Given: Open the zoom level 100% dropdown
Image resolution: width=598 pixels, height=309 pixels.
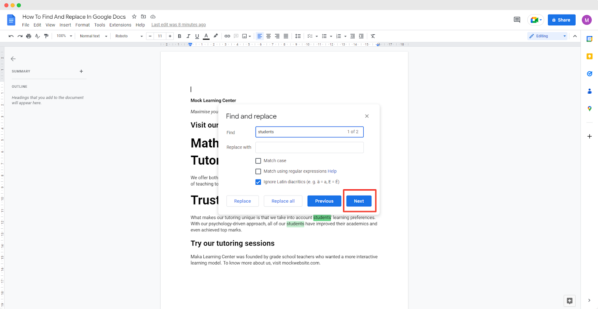Looking at the screenshot, I should (64, 36).
